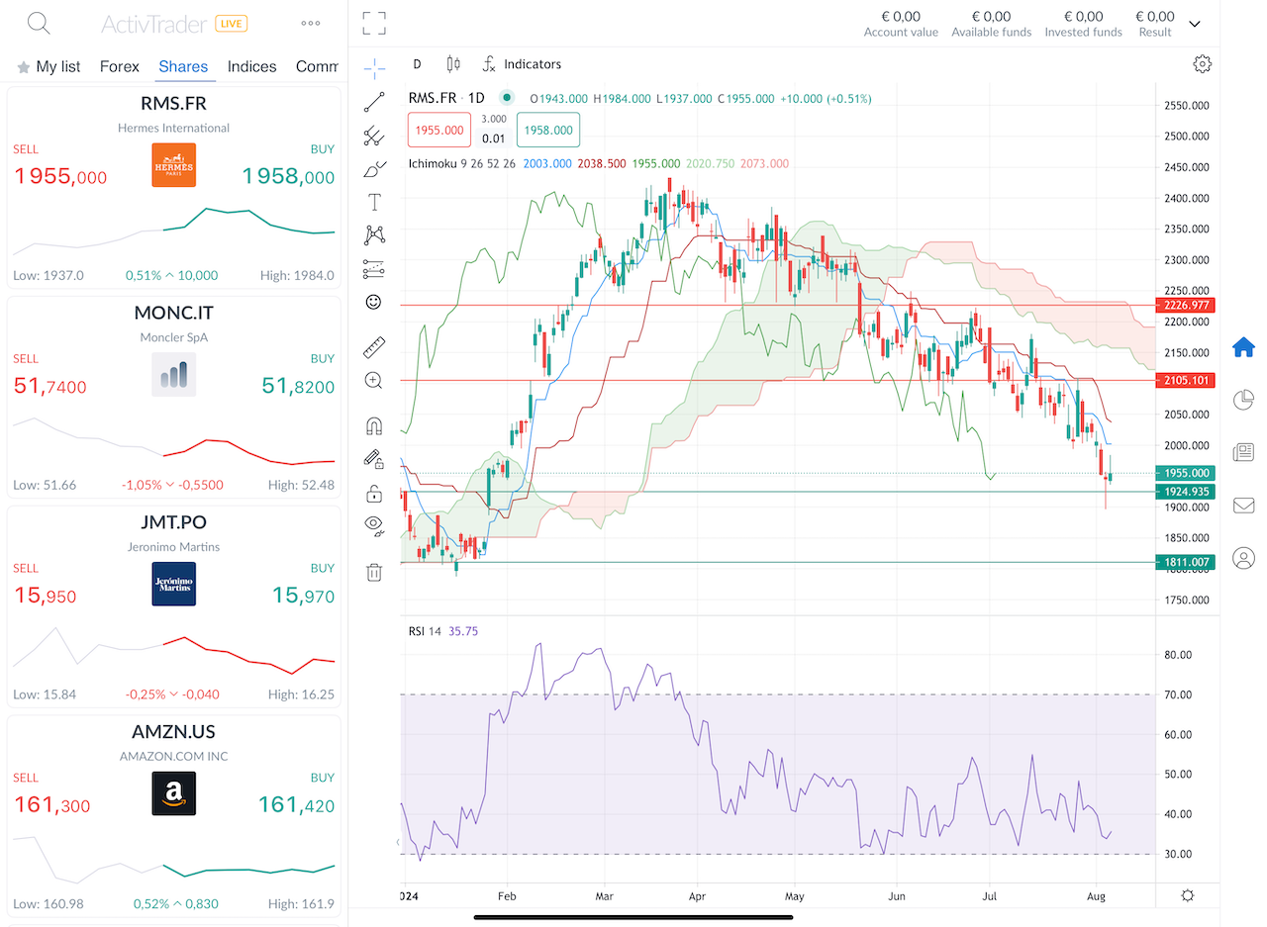Screen dimensions: 1267x927
Task: Pick the ruler measure tool
Action: click(x=374, y=347)
